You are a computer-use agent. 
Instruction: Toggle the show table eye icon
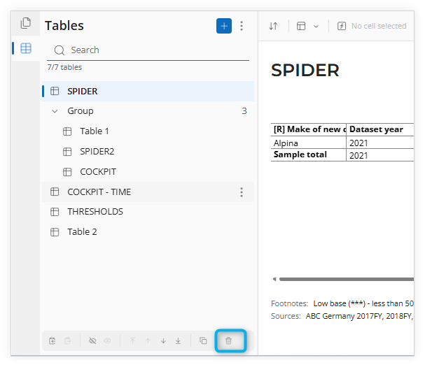(x=108, y=340)
